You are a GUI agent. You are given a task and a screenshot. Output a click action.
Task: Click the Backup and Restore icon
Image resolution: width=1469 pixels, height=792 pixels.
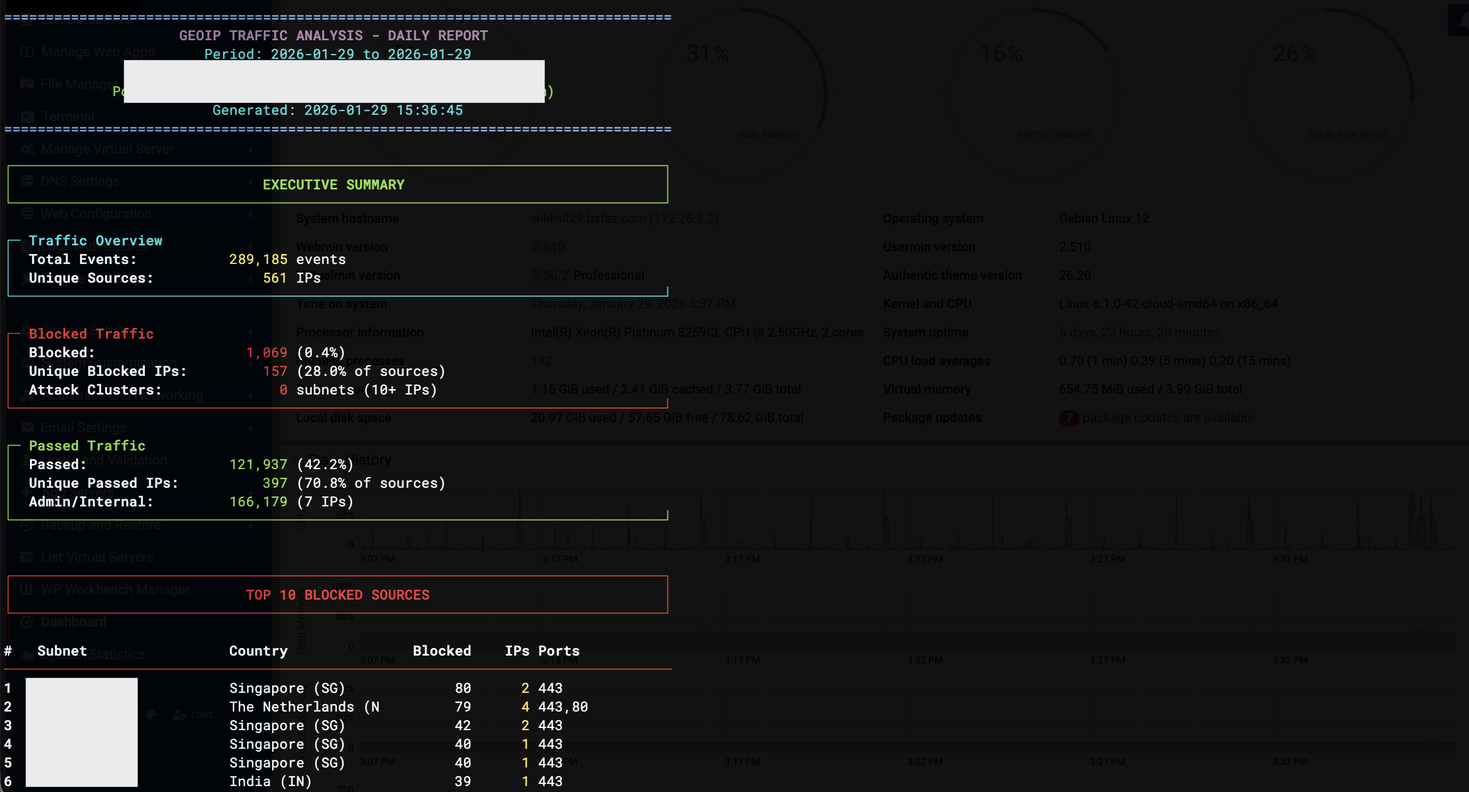tap(27, 525)
